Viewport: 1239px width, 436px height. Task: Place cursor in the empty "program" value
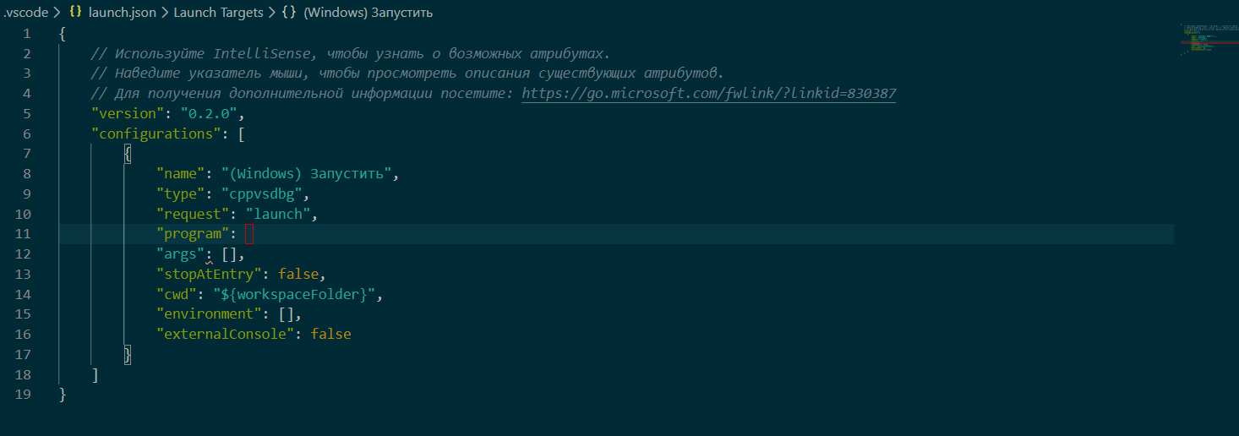click(x=249, y=234)
